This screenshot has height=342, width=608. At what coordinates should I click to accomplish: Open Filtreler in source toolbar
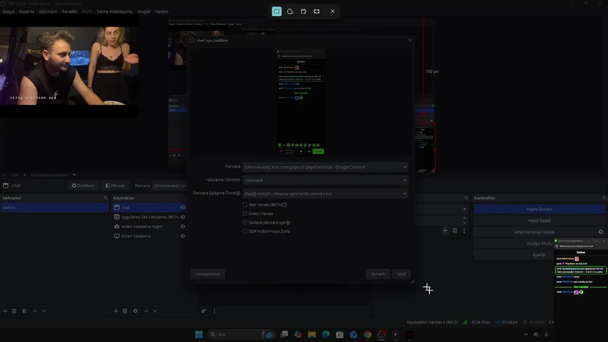115,186
